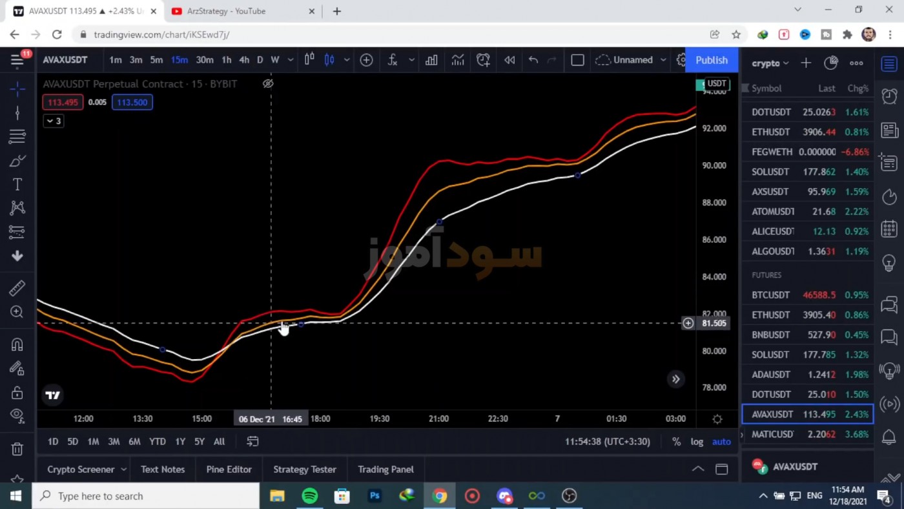Select the D daily timeframe

coord(260,60)
